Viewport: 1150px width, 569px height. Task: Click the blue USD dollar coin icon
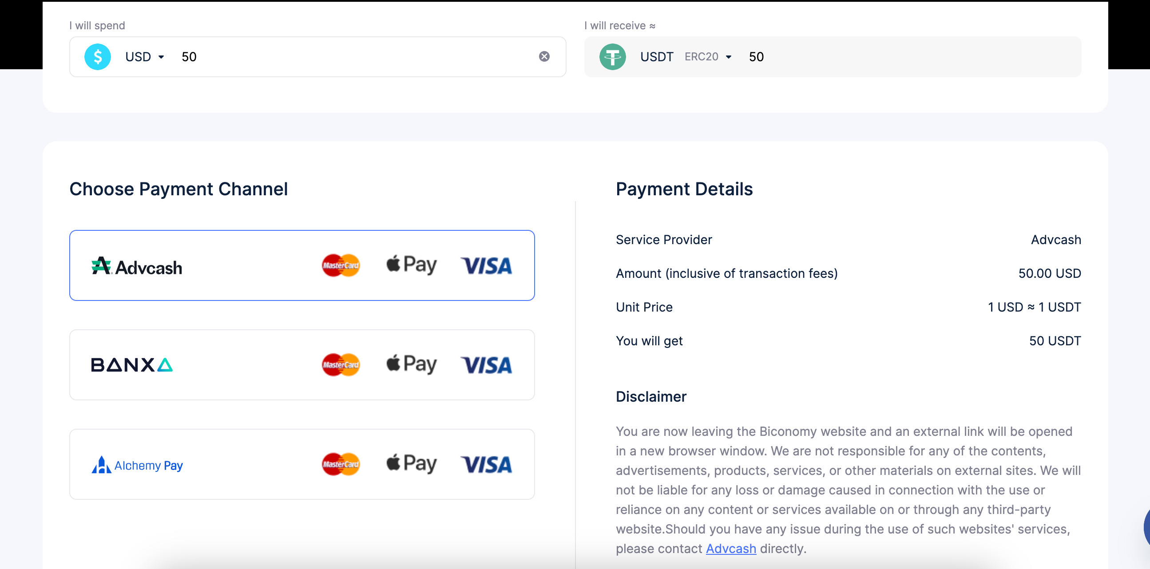coord(97,57)
